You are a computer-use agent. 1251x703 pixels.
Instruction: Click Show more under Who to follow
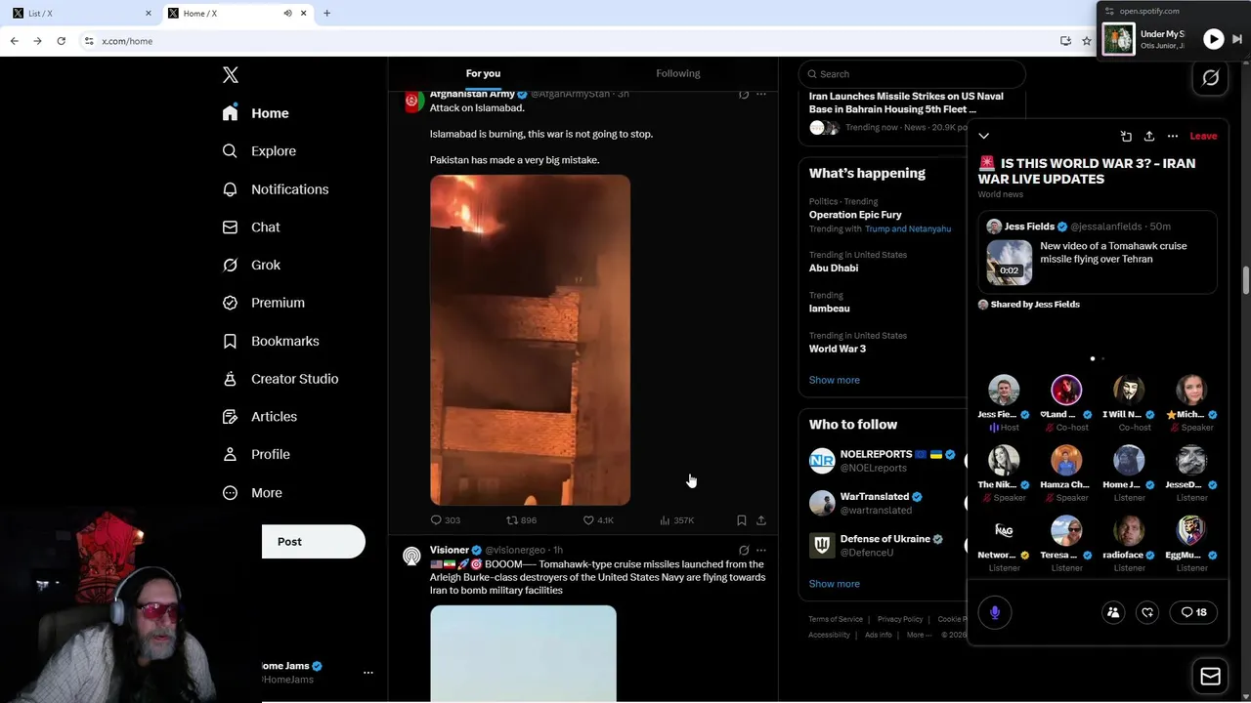(835, 584)
